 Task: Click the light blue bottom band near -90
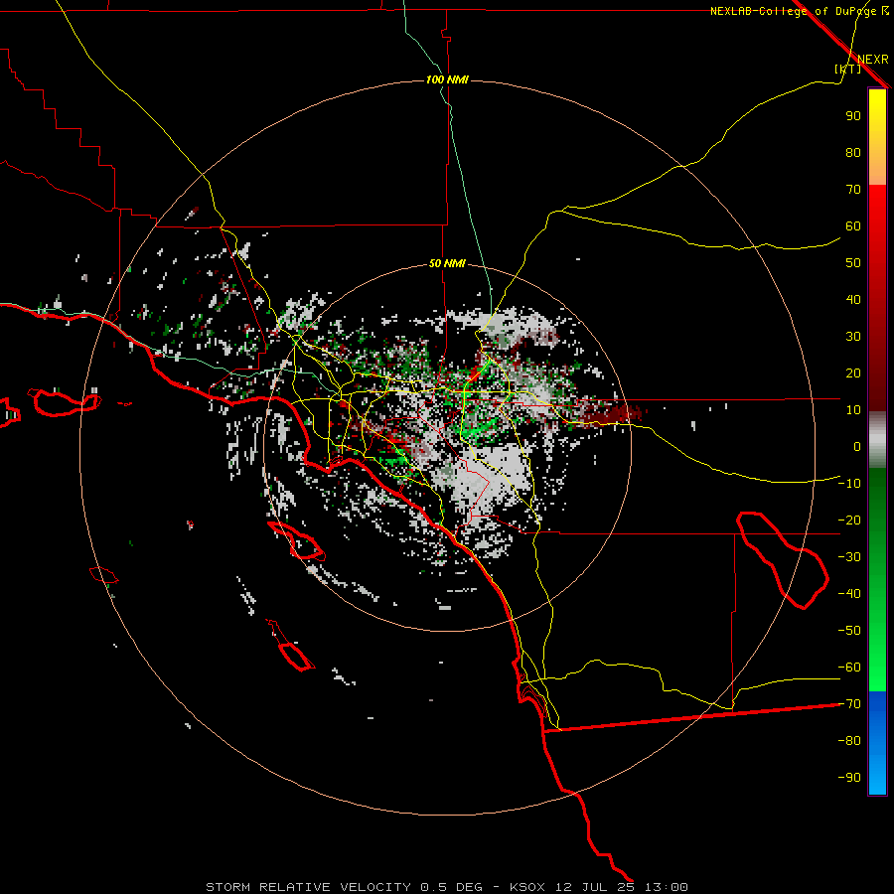[877, 776]
